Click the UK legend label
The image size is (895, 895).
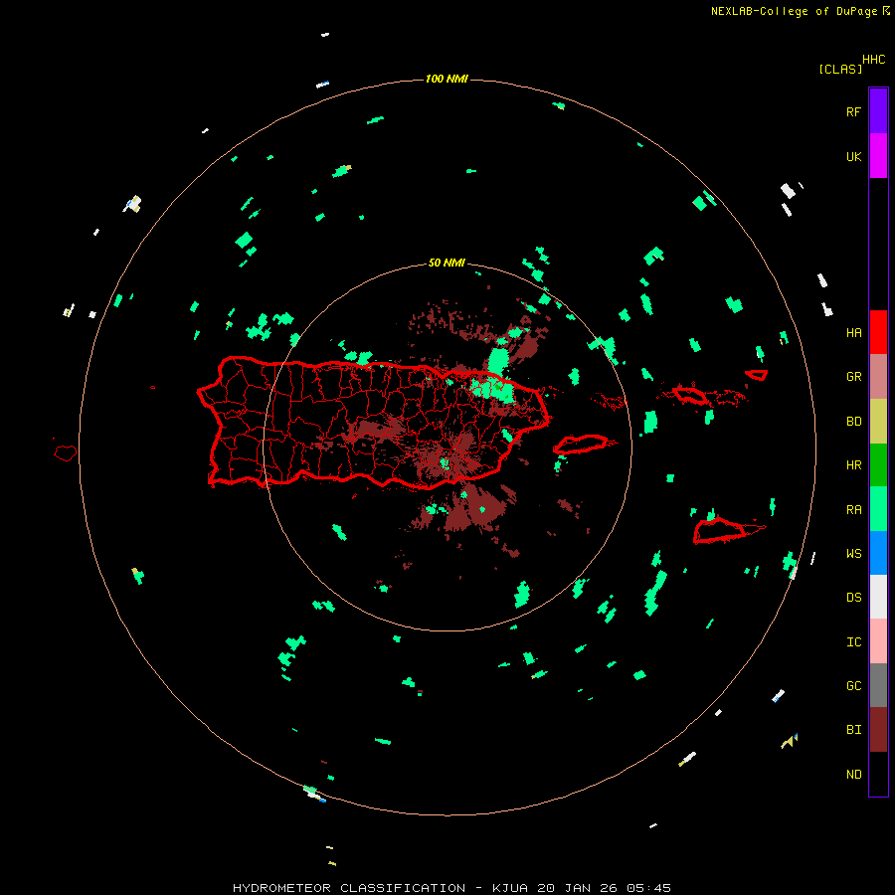point(853,156)
